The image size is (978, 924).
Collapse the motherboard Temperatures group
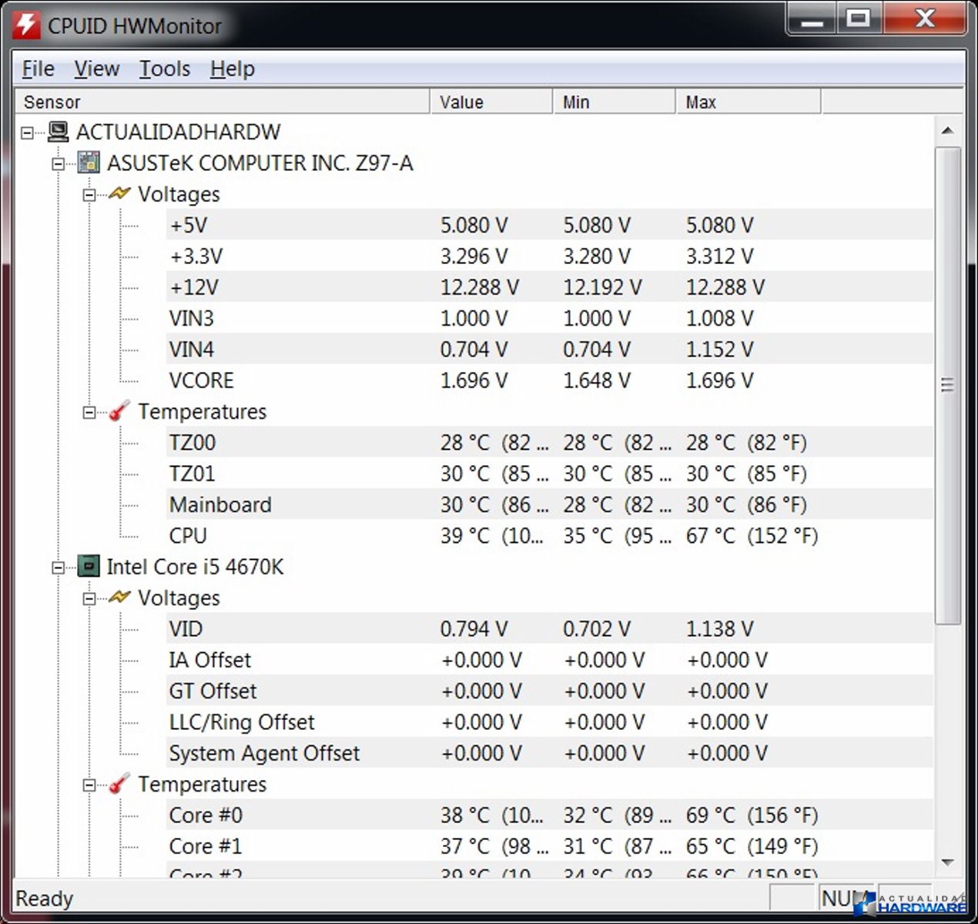click(x=89, y=412)
